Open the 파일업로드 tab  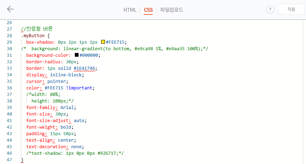(172, 10)
